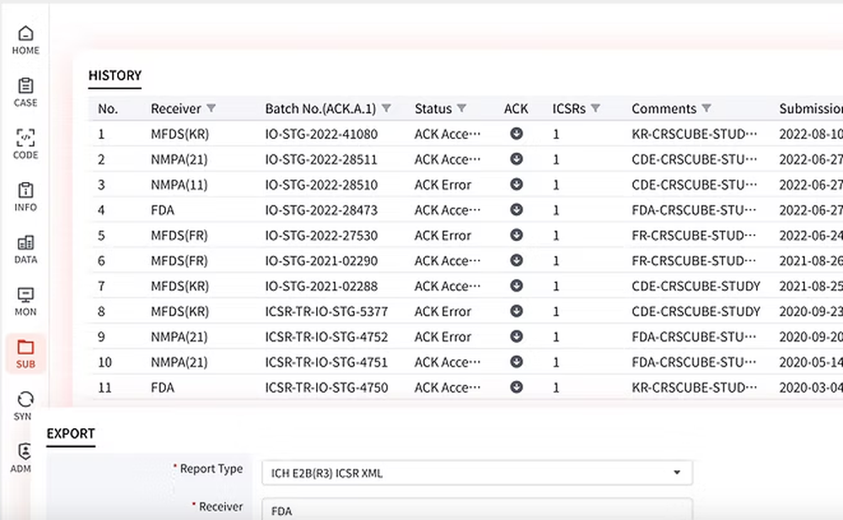
Task: Click the Receiver field containing FDA
Action: click(476, 510)
